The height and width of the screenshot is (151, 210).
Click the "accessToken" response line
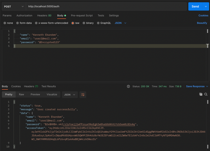pos(65,128)
